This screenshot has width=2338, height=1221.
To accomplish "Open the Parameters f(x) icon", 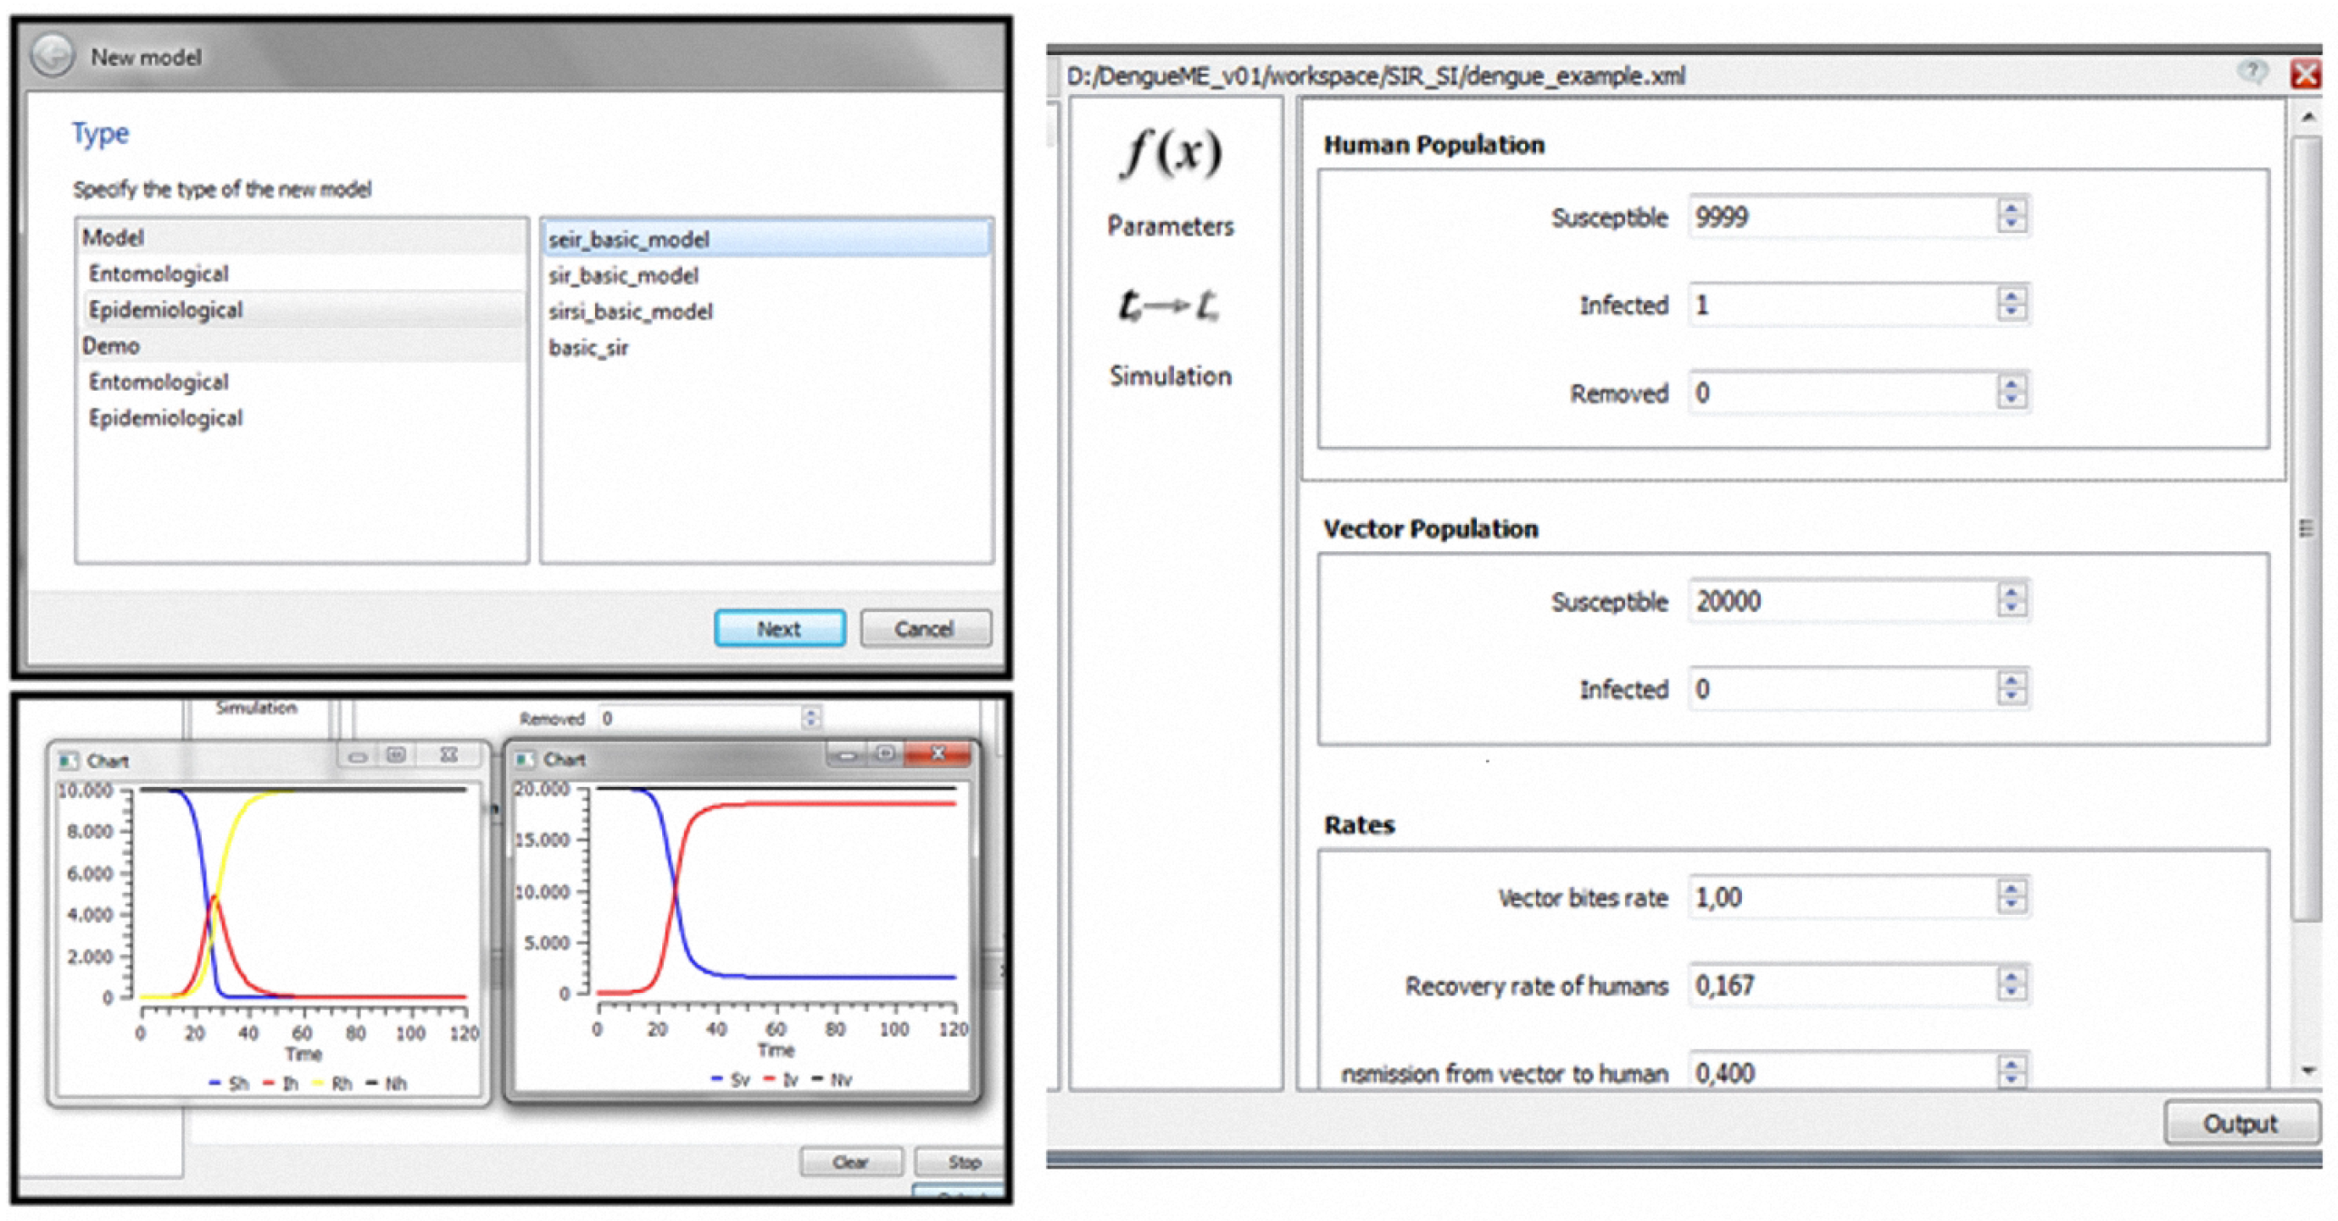I will tap(1170, 153).
